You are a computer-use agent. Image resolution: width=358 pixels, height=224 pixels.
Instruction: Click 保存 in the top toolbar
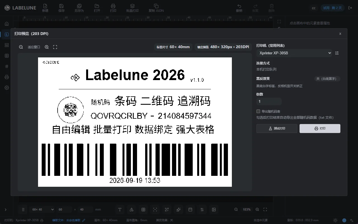point(62,8)
